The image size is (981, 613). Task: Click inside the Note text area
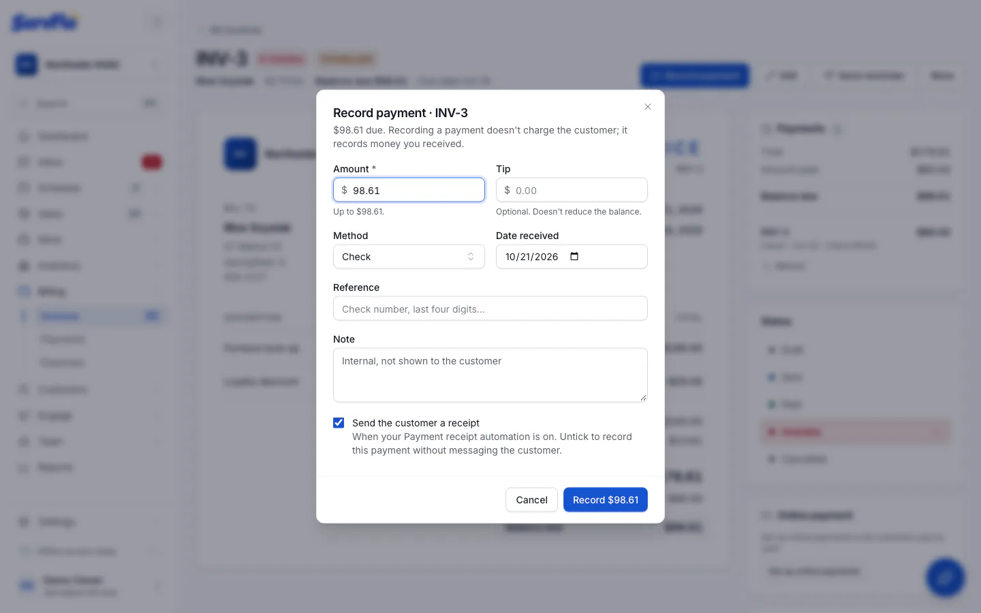[x=490, y=375]
